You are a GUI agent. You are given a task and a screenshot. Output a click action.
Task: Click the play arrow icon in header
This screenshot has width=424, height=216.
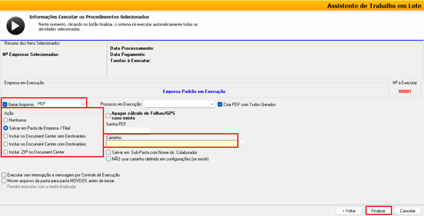pos(15,25)
